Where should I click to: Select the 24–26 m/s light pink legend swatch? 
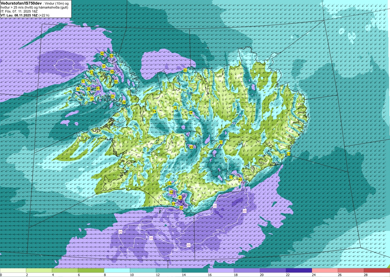coord(325,270)
